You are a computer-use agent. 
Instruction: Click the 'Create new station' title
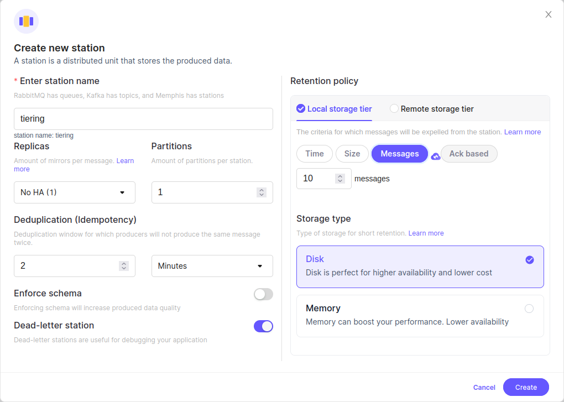click(59, 48)
